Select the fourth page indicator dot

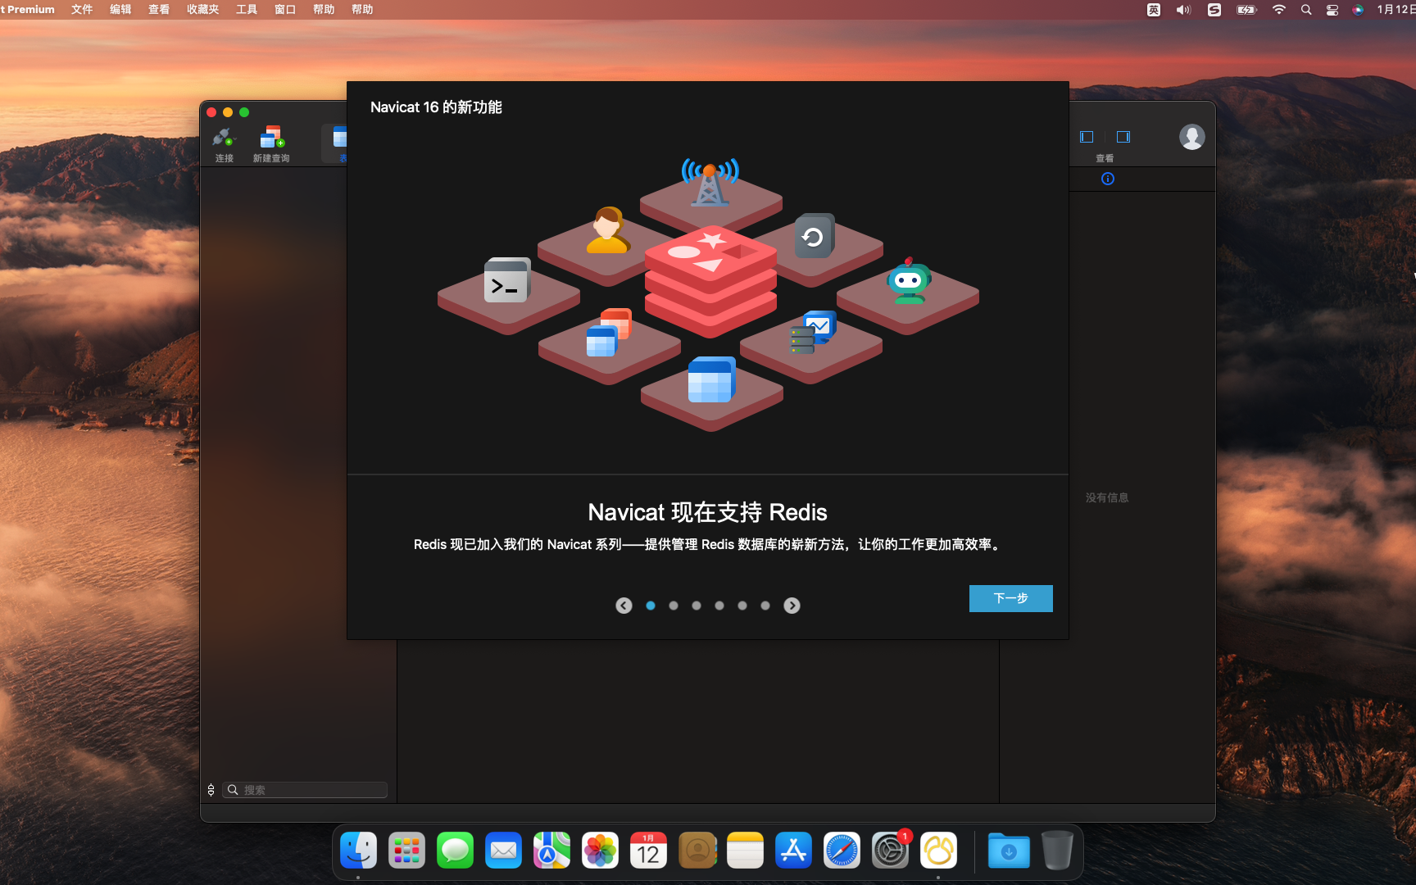pyautogui.click(x=719, y=606)
